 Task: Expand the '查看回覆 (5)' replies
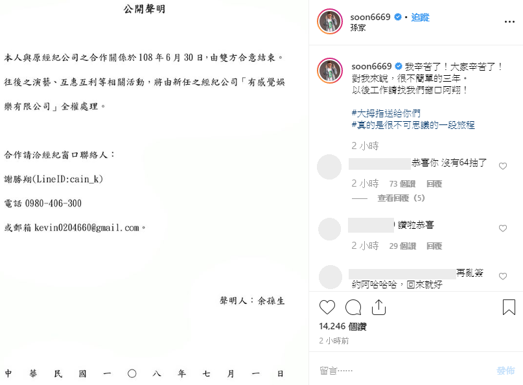pos(401,198)
